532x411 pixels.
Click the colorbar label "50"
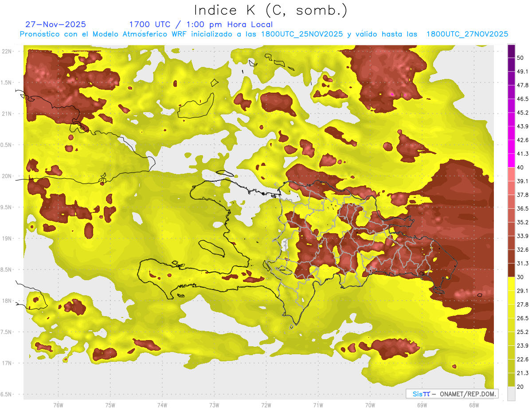pyautogui.click(x=521, y=58)
